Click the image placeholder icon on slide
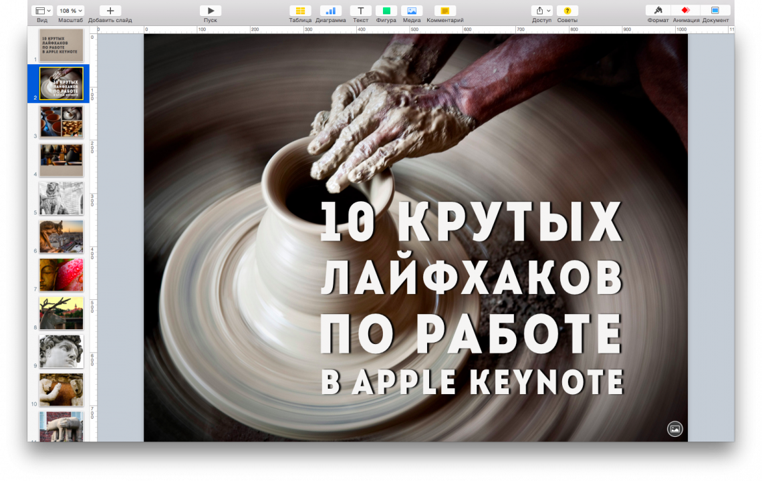The height and width of the screenshot is (481, 762). pyautogui.click(x=675, y=429)
